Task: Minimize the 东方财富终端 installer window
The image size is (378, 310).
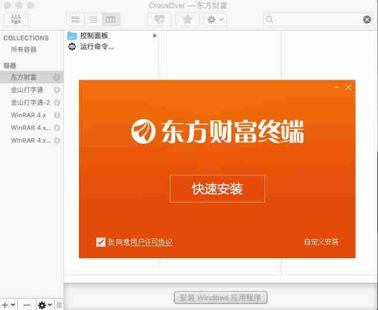Action: (x=337, y=87)
